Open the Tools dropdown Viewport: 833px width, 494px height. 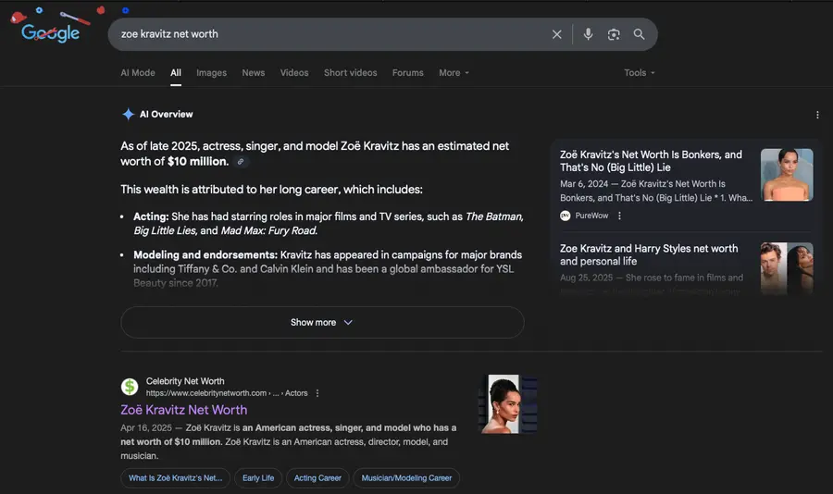tap(639, 73)
